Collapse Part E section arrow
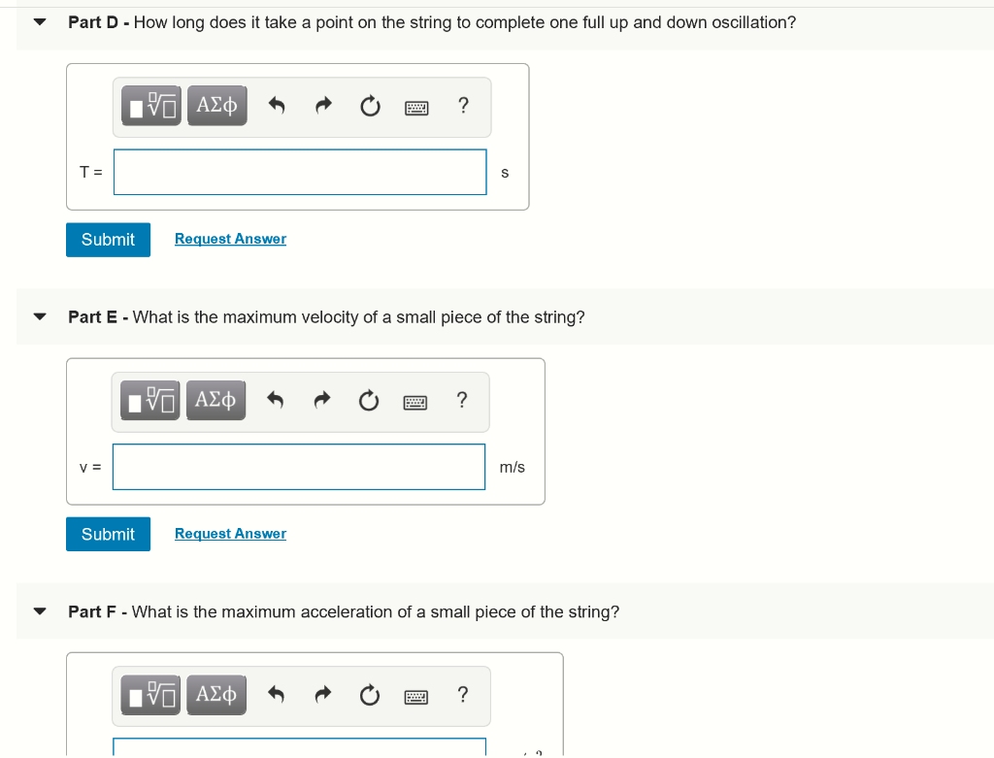 coord(40,317)
